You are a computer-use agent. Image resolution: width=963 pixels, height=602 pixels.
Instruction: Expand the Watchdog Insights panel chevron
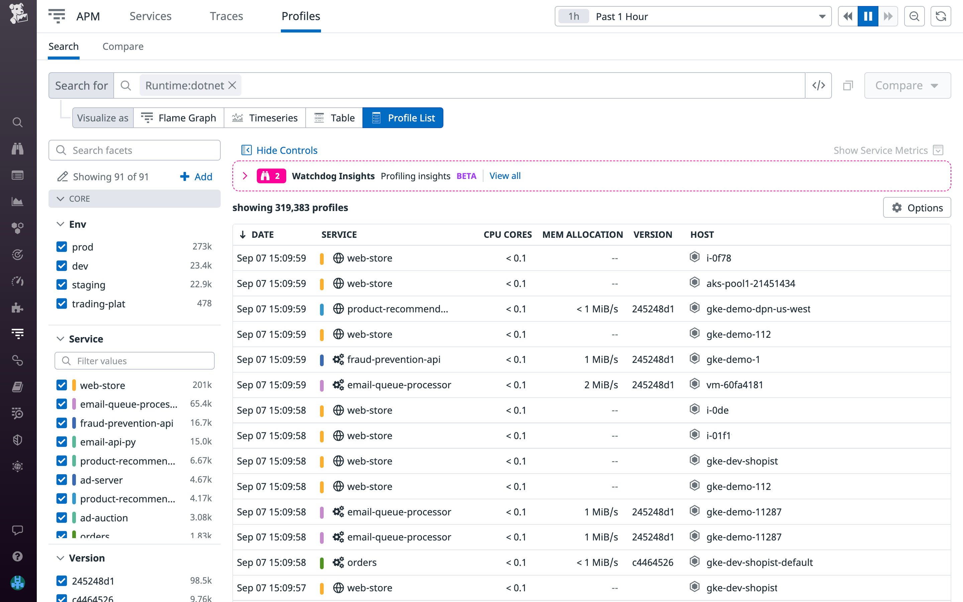coord(245,176)
